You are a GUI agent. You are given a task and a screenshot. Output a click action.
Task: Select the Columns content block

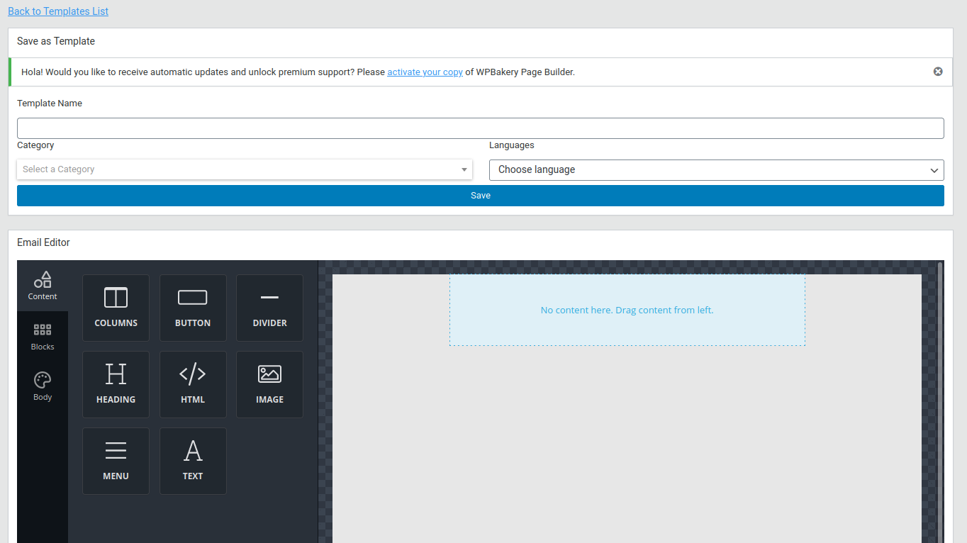[x=116, y=308]
